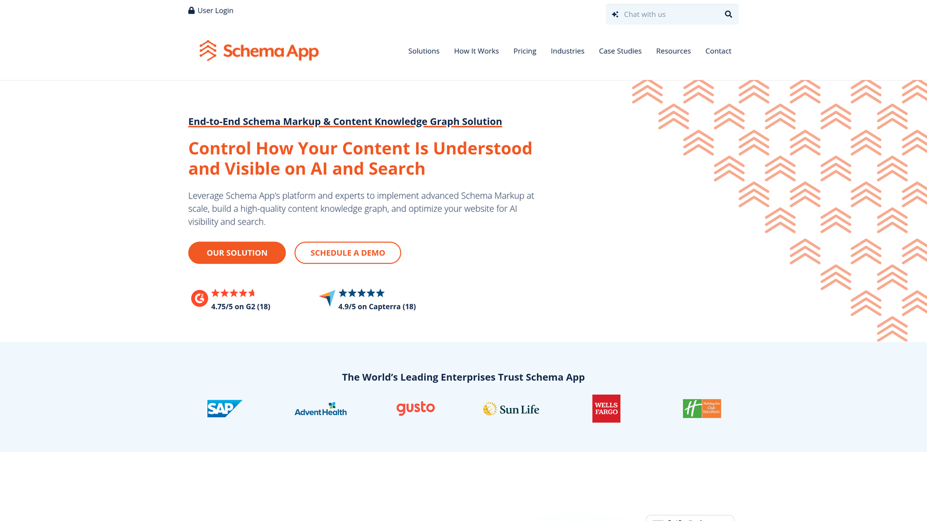The image size is (927, 521).
Task: Go to the Contact page
Action: 718,51
